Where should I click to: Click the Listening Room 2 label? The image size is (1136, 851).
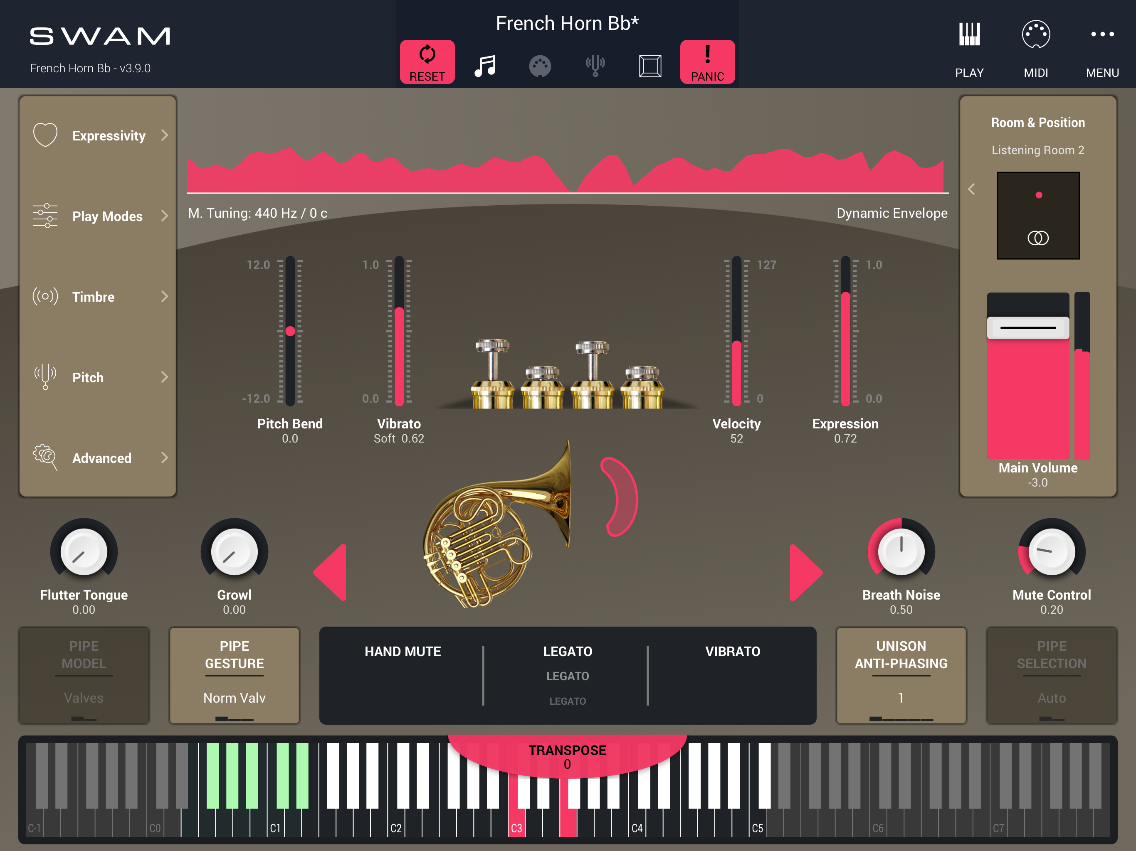(1038, 150)
